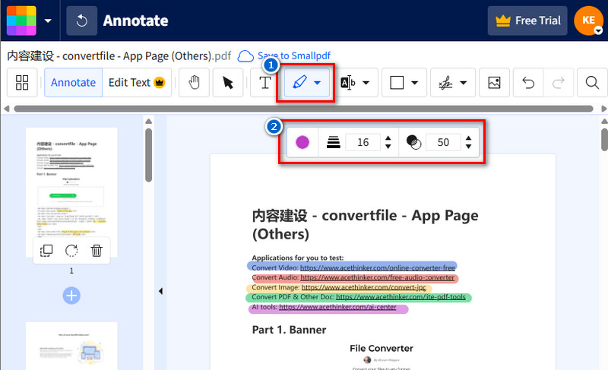
Task: Open the tools dropdown next to the logo
Action: pos(48,21)
